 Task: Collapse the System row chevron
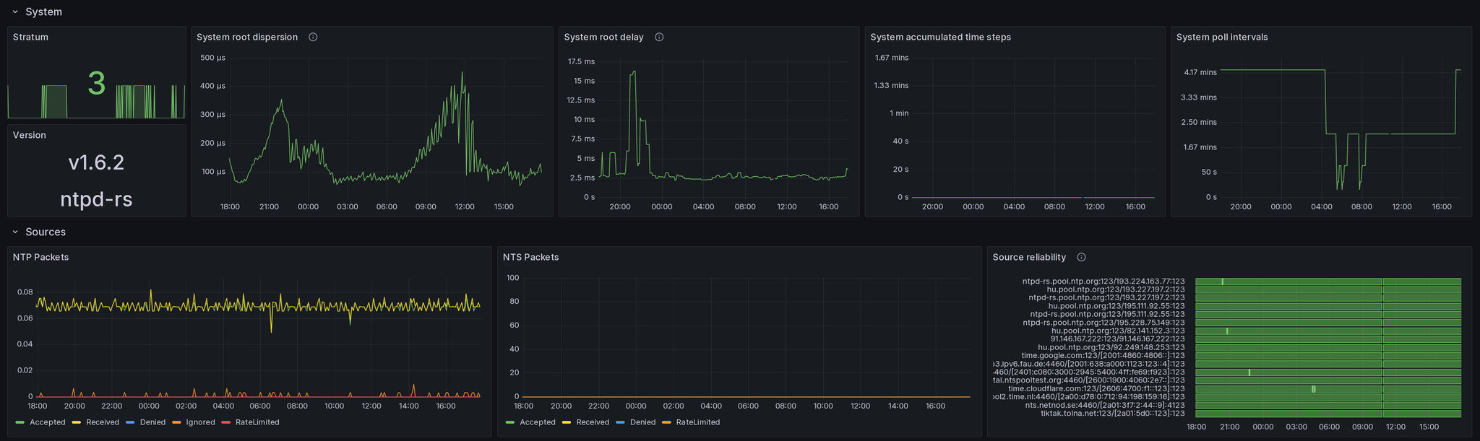[15, 12]
